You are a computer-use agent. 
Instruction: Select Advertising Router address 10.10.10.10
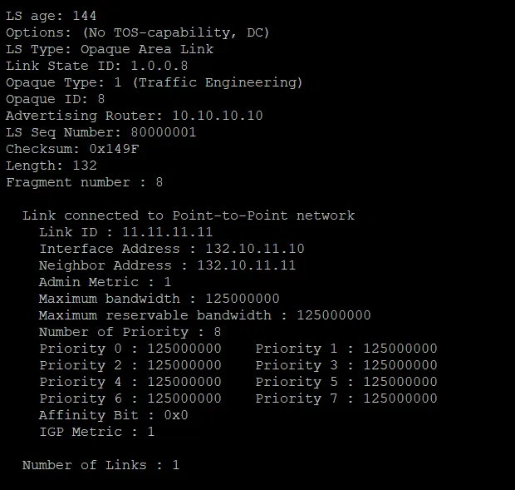pyautogui.click(x=218, y=116)
